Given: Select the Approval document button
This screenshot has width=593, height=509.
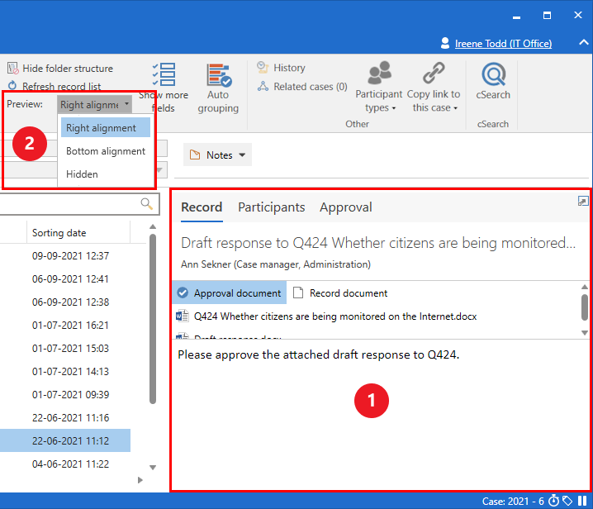Looking at the screenshot, I should point(230,293).
